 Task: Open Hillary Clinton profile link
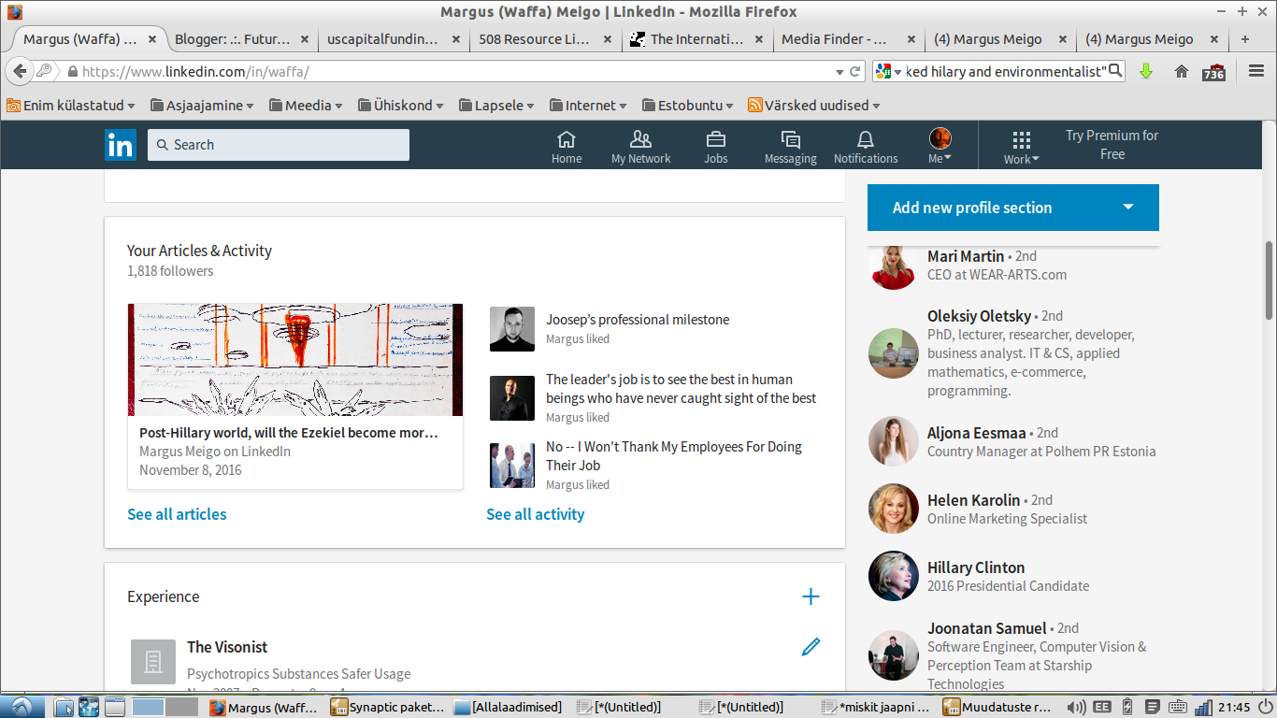click(x=976, y=567)
